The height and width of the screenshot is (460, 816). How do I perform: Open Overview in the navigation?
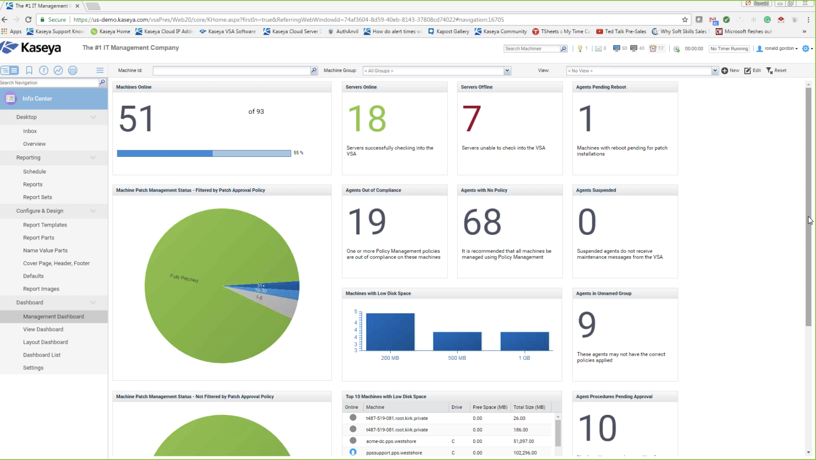(x=35, y=144)
